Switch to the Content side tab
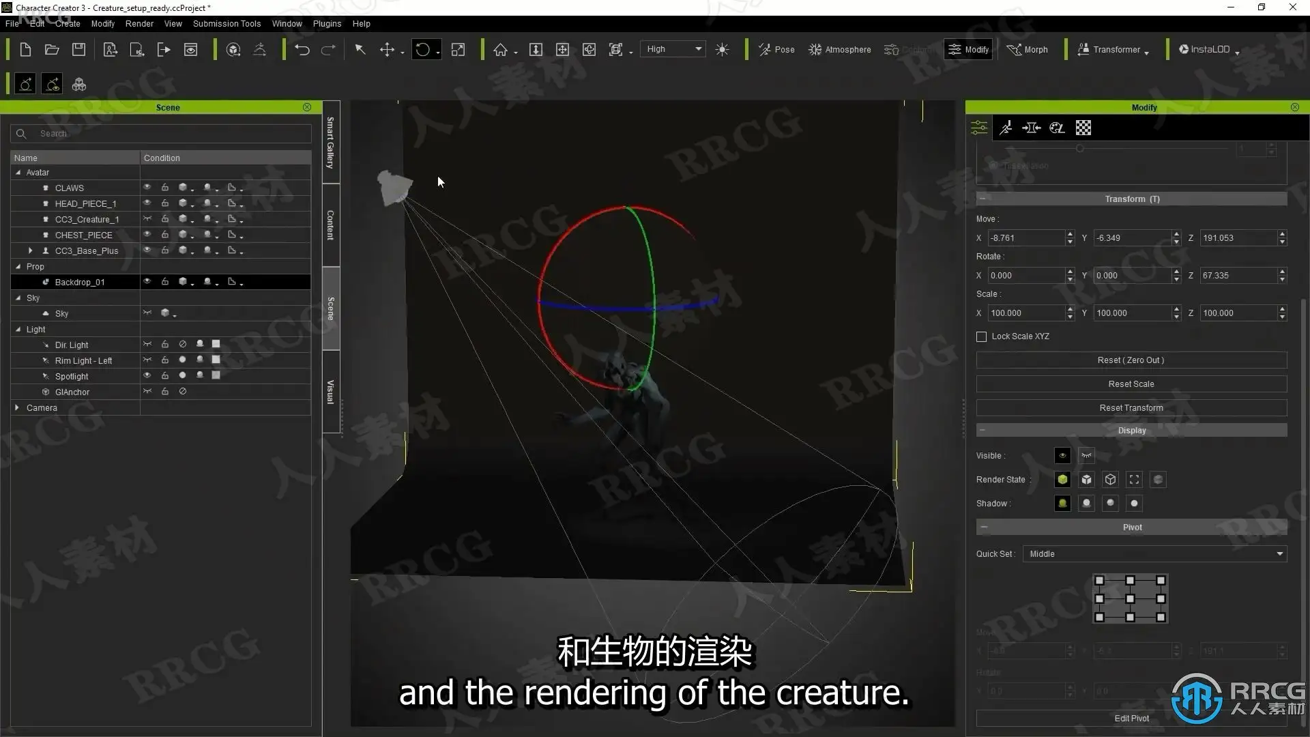This screenshot has height=737, width=1310. click(331, 225)
